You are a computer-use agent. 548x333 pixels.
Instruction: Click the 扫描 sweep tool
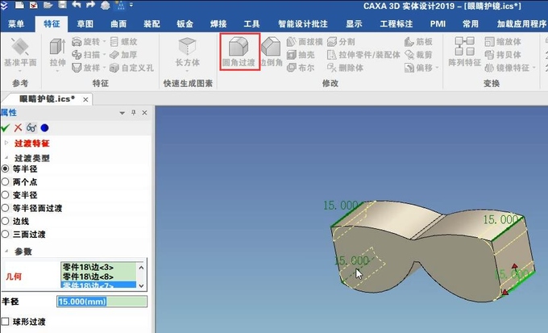click(x=86, y=55)
